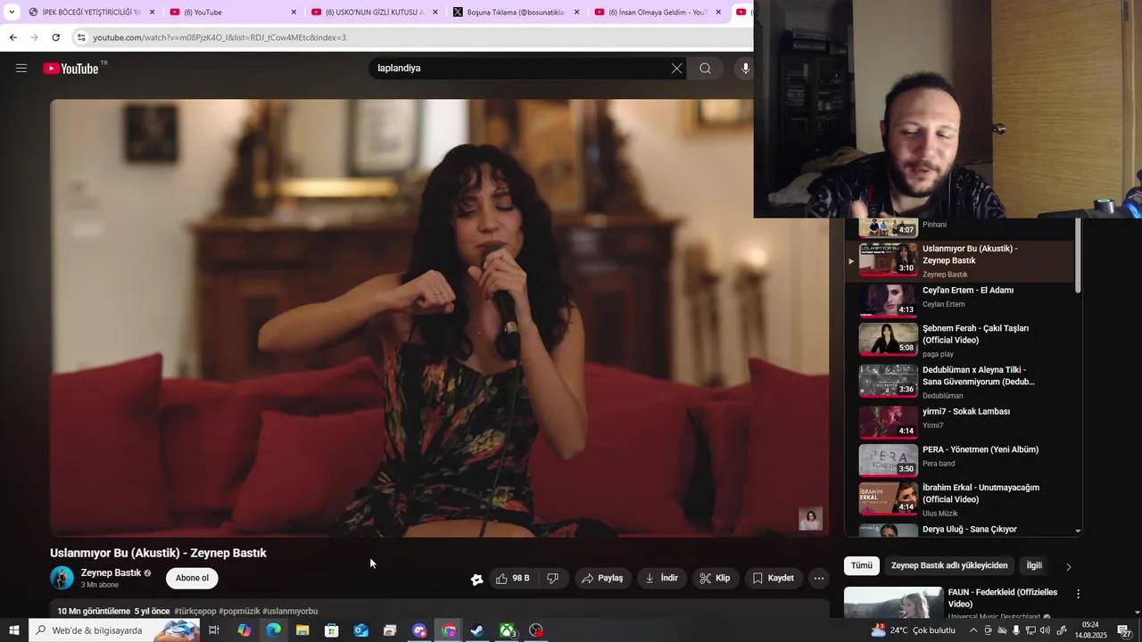The height and width of the screenshot is (642, 1142).
Task: Clear the search text with the X
Action: [676, 69]
